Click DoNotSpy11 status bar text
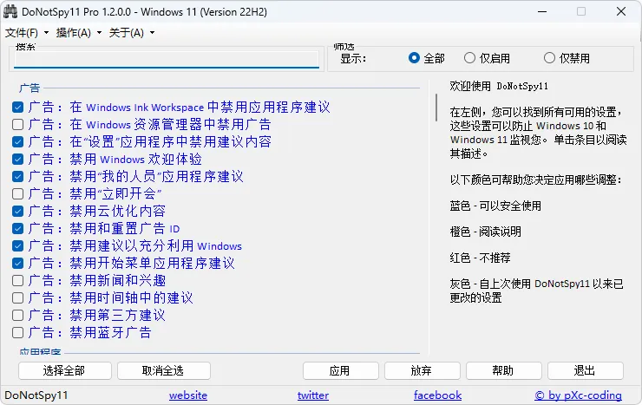Screen dimensions: 642x405 (36, 395)
